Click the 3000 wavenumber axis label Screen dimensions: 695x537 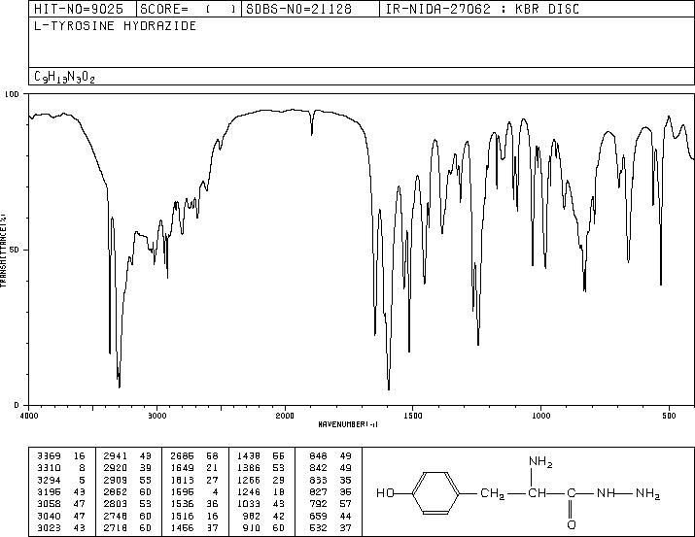[156, 416]
